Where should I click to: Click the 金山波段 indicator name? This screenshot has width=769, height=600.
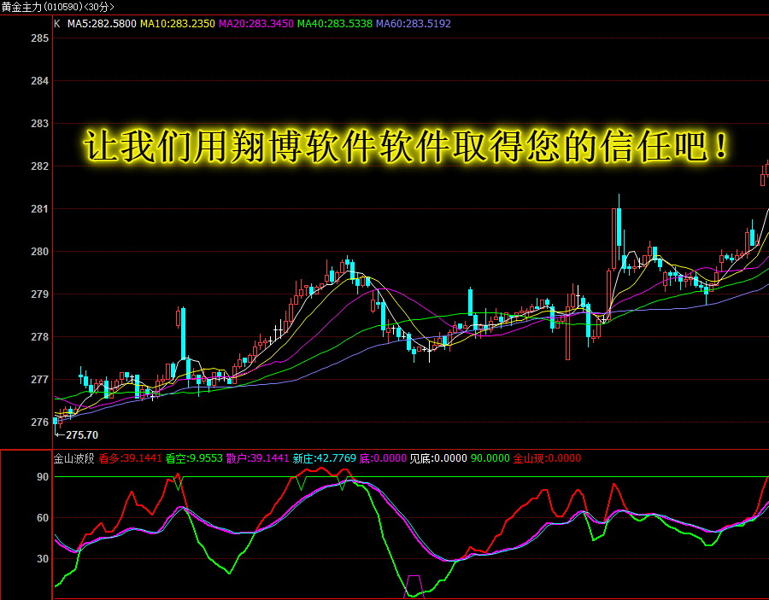pos(73,458)
